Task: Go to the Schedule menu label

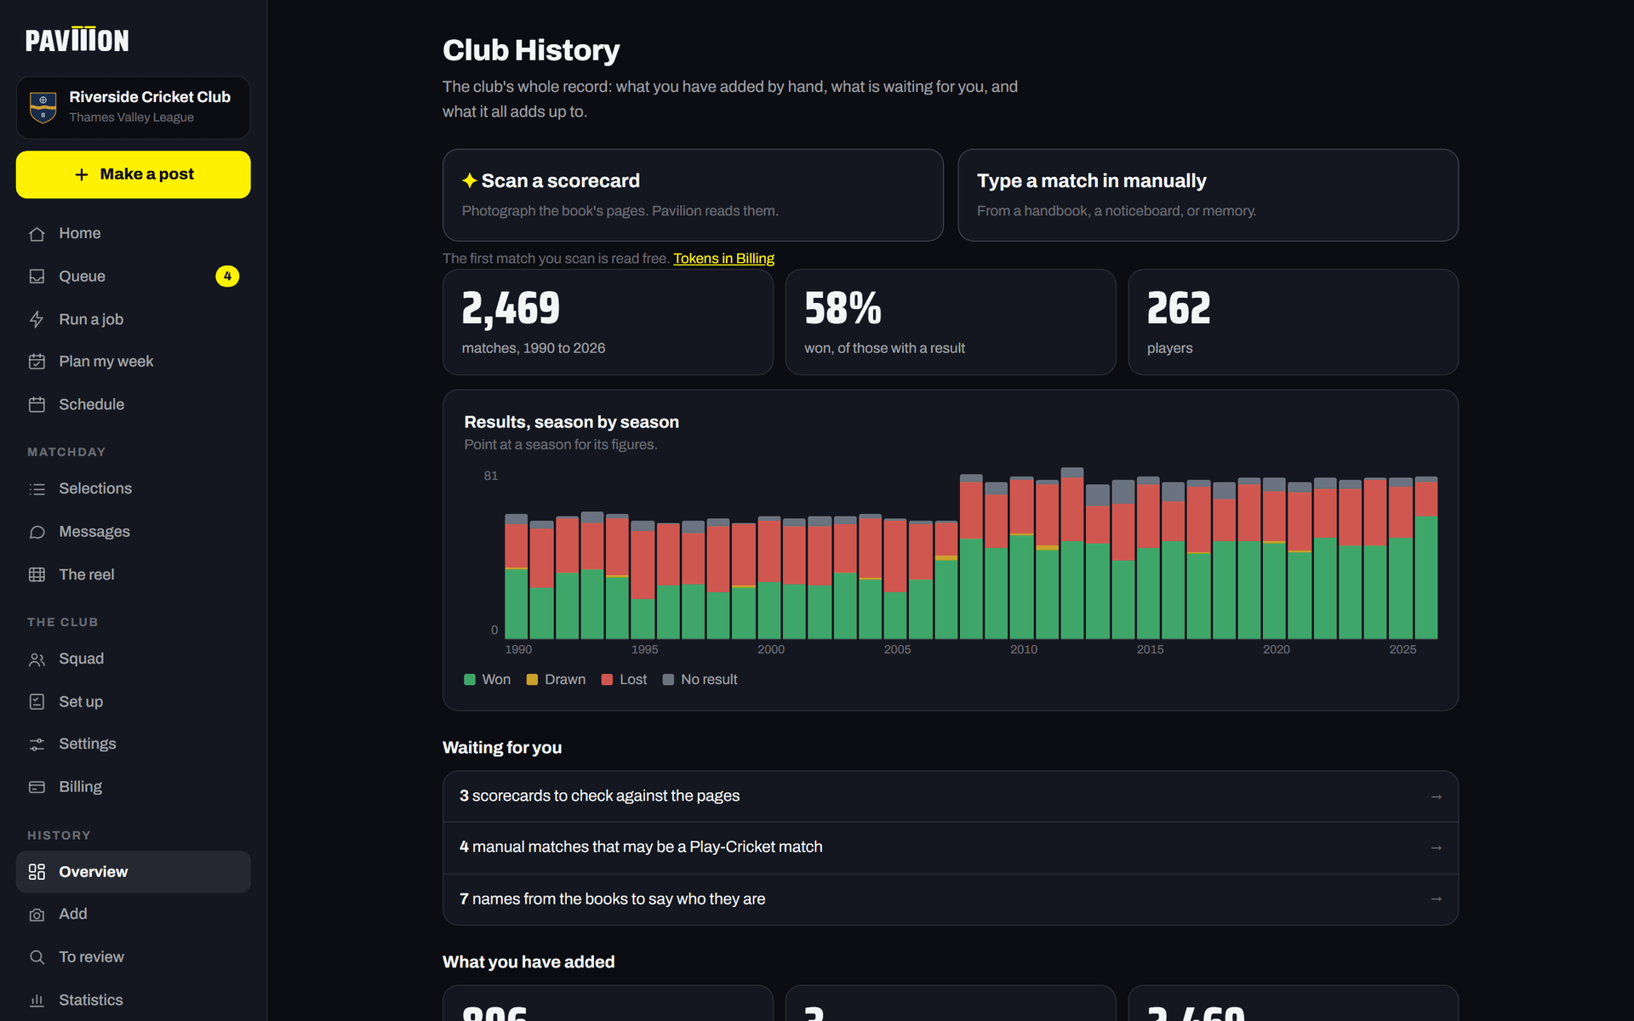Action: pyautogui.click(x=91, y=405)
